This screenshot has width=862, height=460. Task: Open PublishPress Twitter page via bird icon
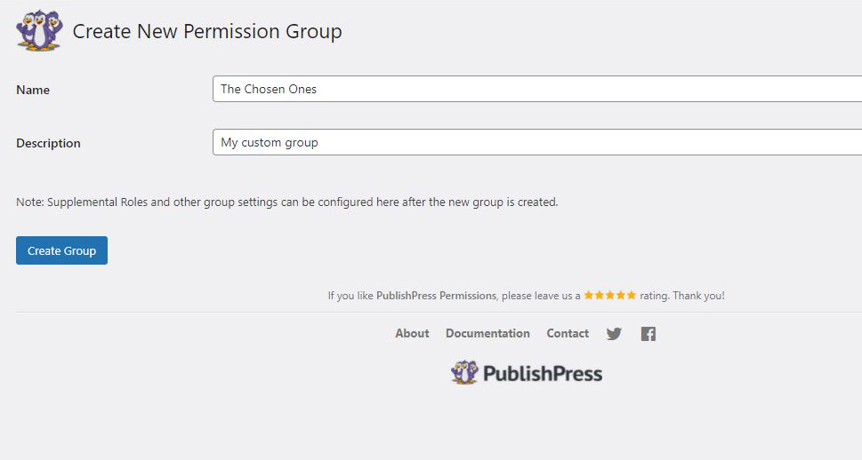coord(614,334)
